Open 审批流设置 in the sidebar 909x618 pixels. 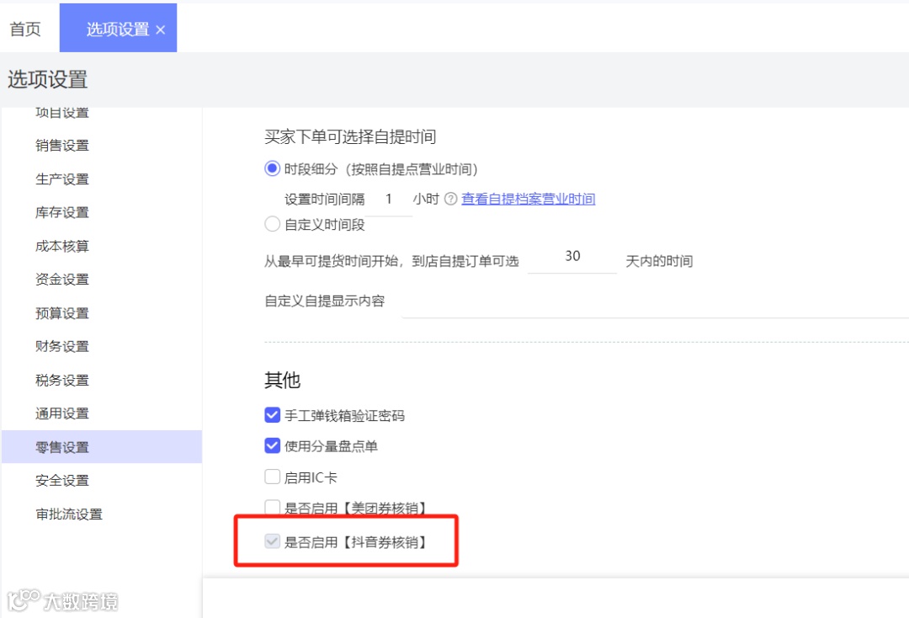coord(69,514)
